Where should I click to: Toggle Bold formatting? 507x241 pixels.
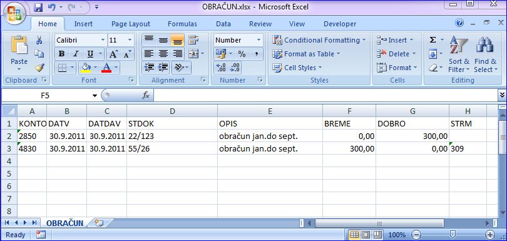[x=62, y=54]
